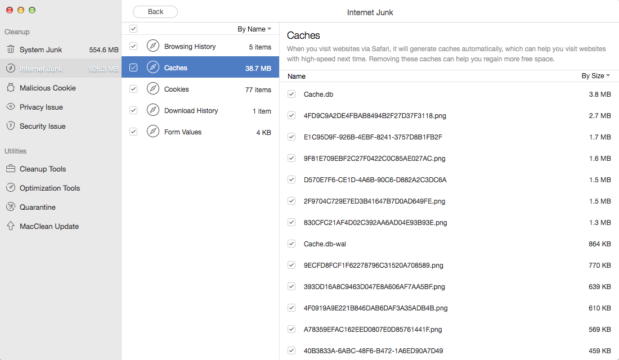Click the Optimization Tools gauge icon

tap(11, 187)
